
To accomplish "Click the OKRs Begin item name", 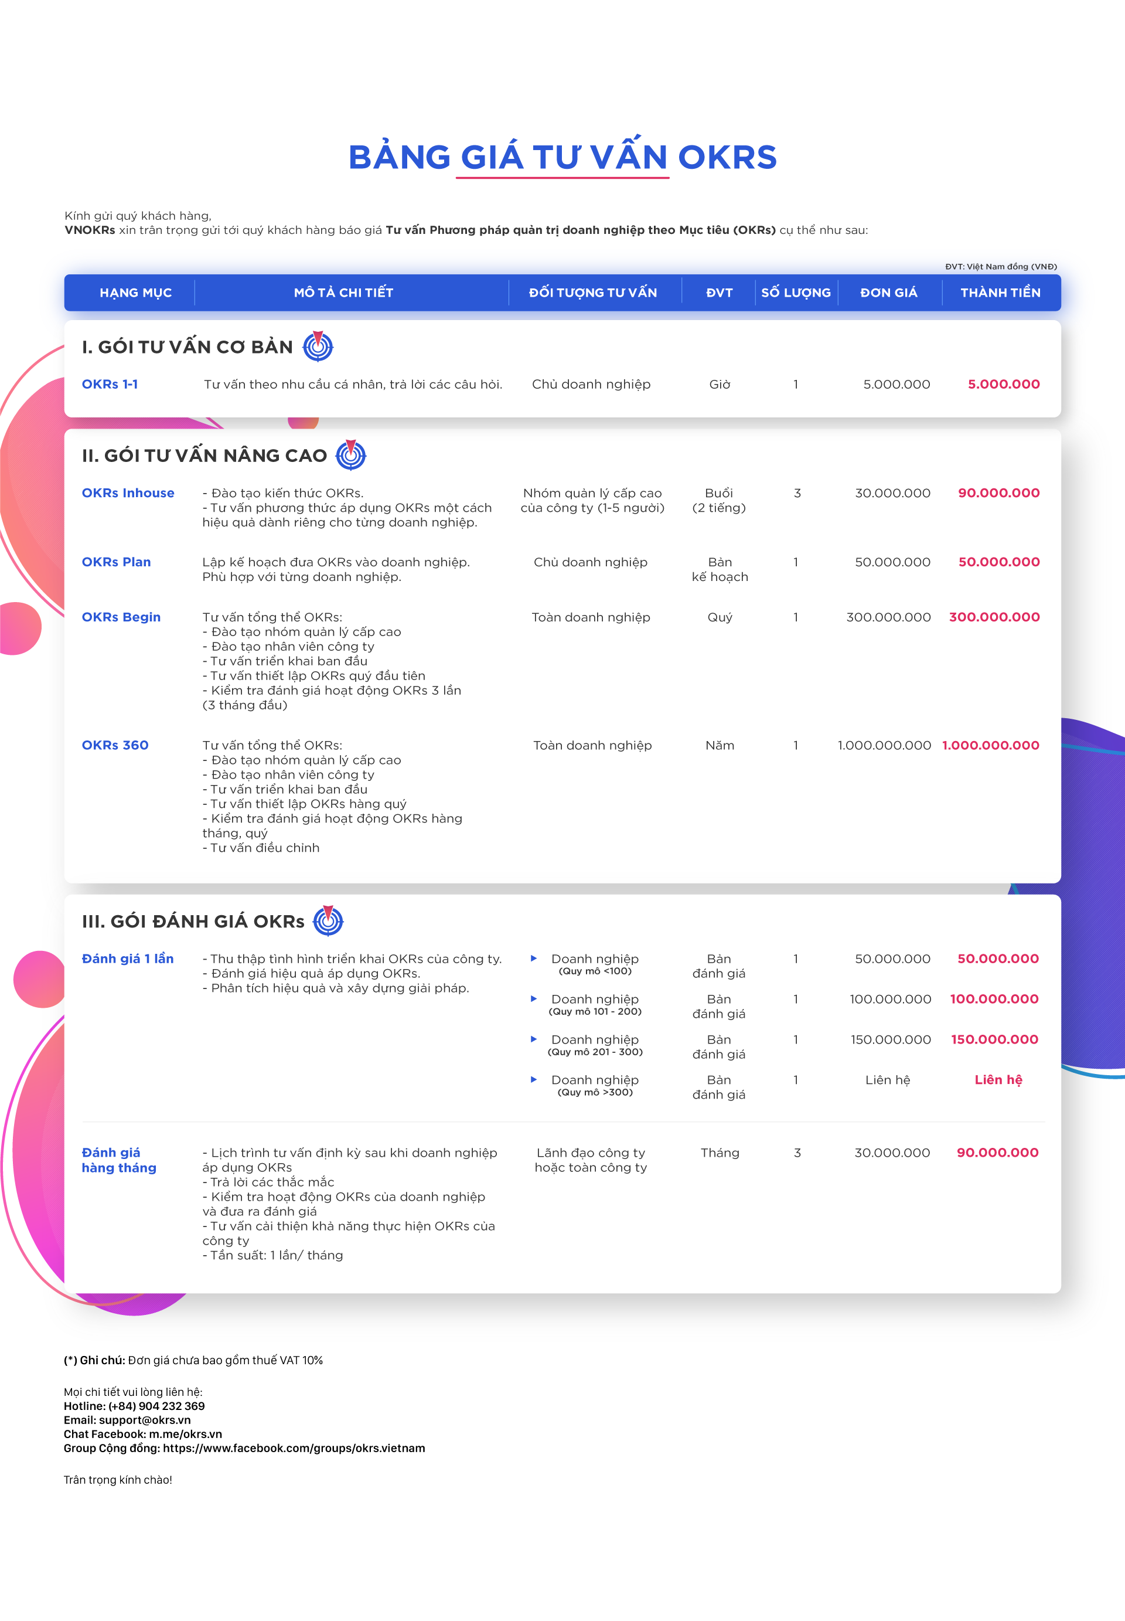I will pyautogui.click(x=121, y=617).
